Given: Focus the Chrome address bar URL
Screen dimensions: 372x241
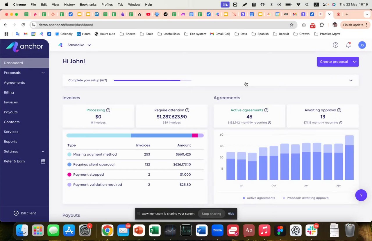Looking at the screenshot, I should [66, 25].
